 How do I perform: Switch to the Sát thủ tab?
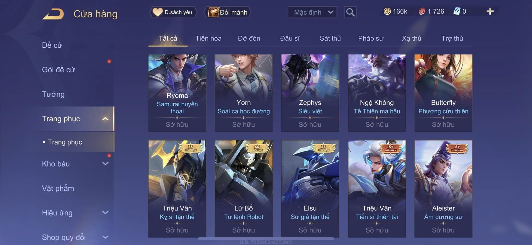pyautogui.click(x=330, y=38)
